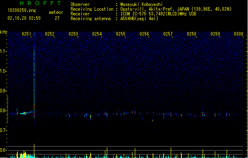Click time marker 0259
Viewport: 248px width, 158px height.
point(215,34)
